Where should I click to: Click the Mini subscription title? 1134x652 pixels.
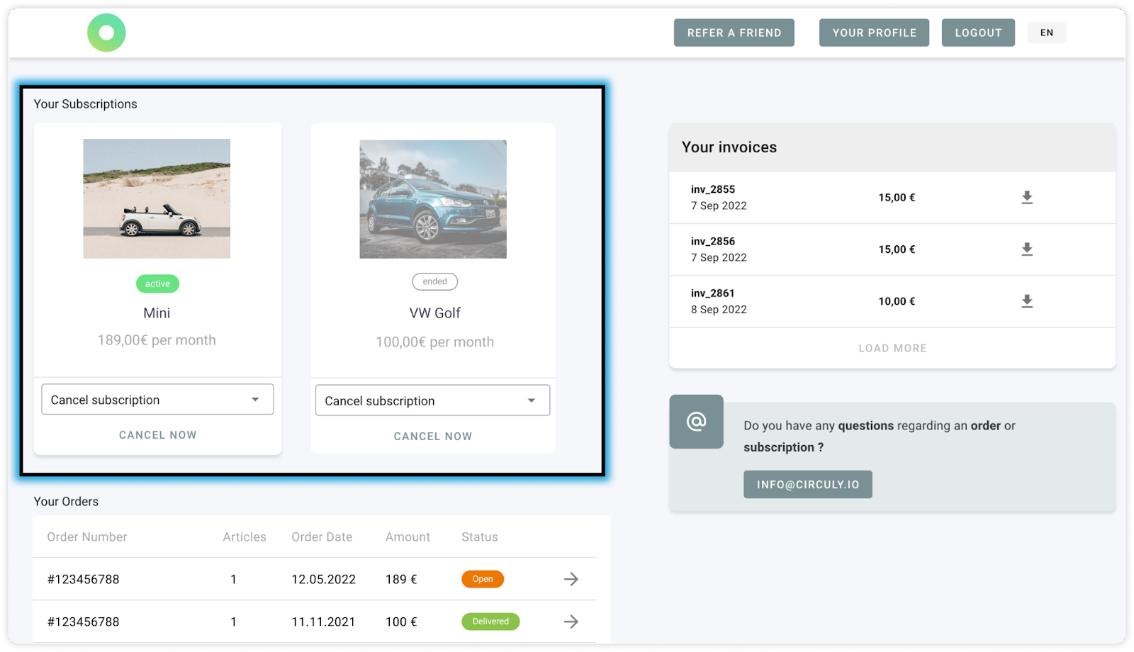coord(157,313)
